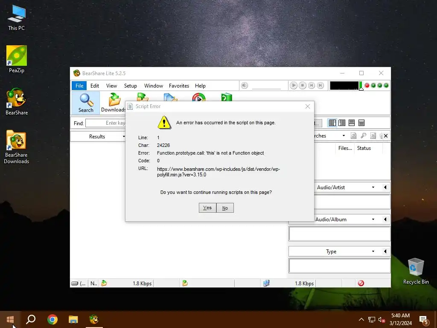Click the black visualizer display

(344, 85)
